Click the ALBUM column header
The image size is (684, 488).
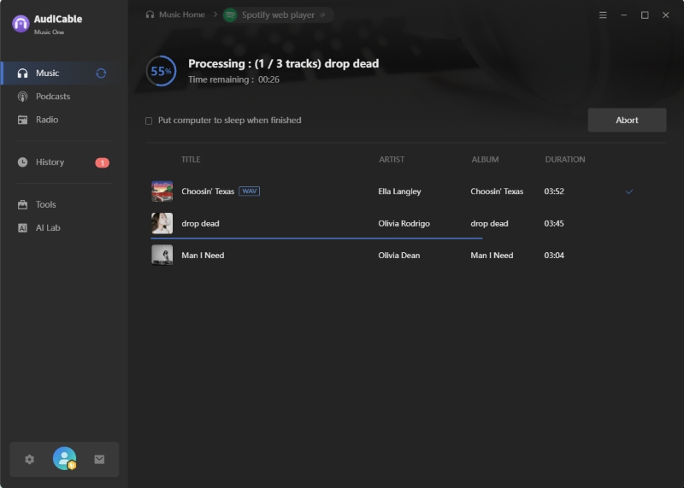485,160
